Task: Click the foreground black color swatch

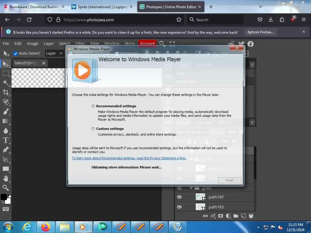Action: 4,197
